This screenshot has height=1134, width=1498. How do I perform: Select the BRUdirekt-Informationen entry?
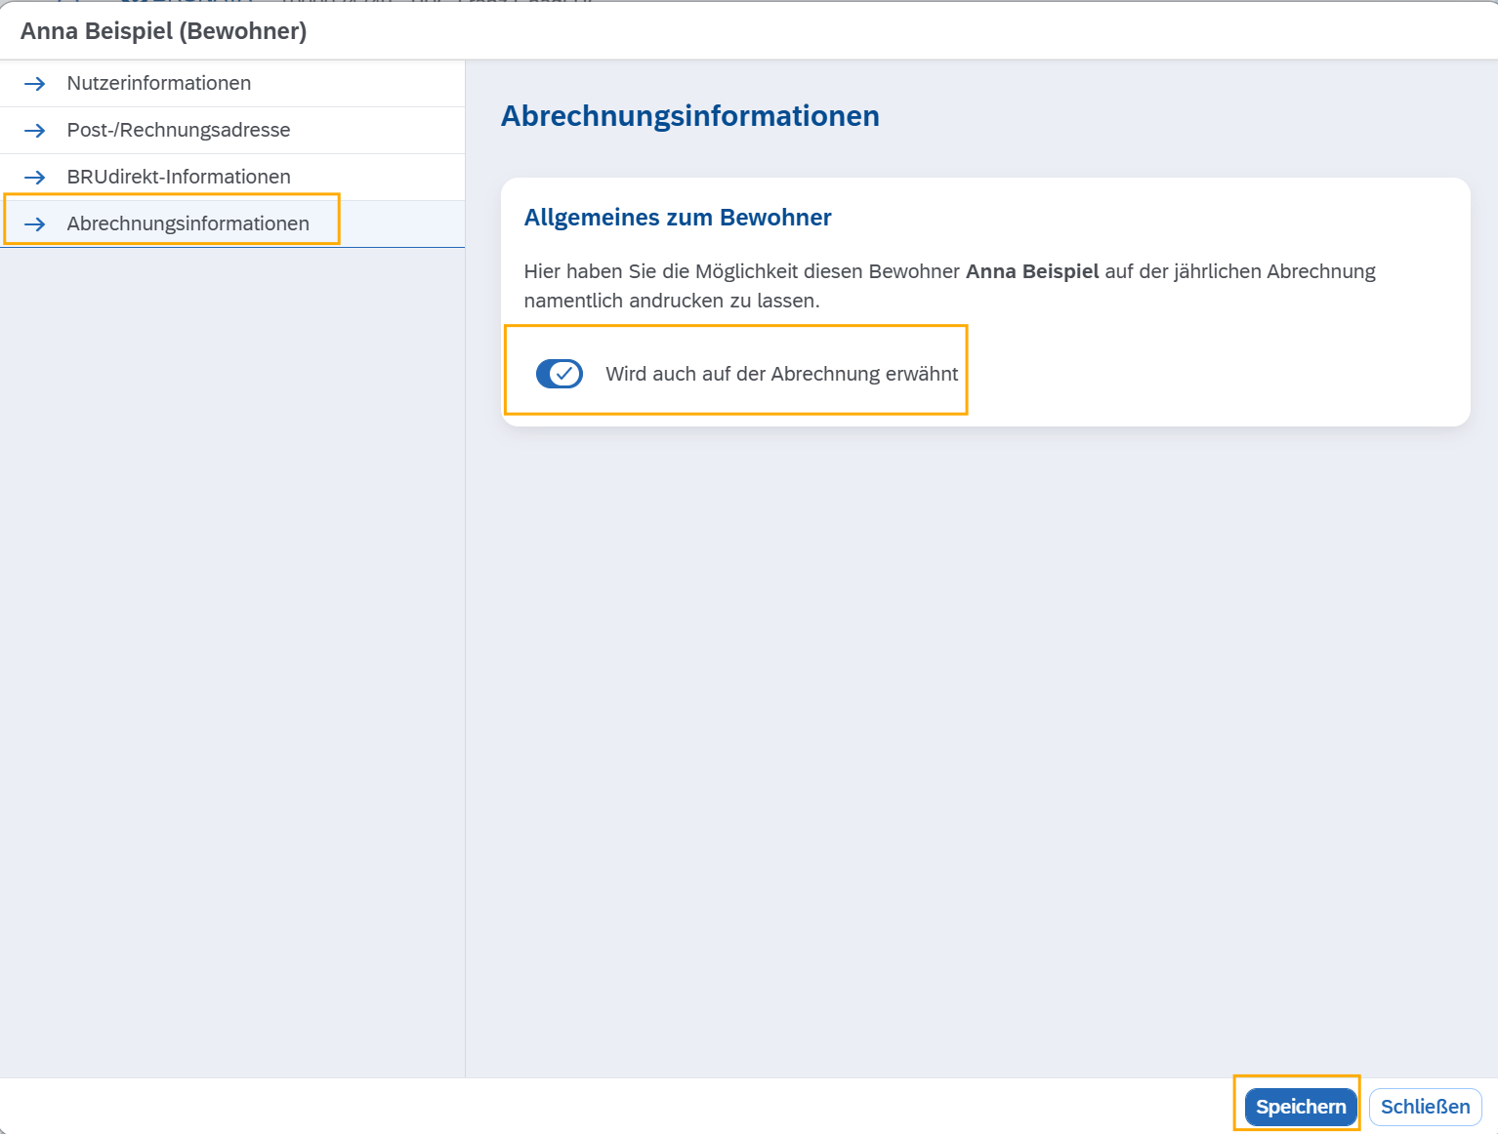[232, 178]
